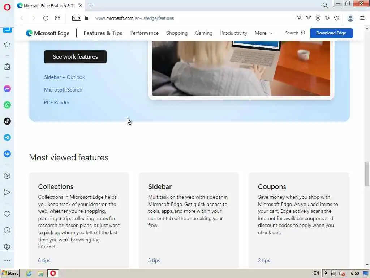
Task: Open My Flow arrow icon in sidebar
Action: (7, 192)
